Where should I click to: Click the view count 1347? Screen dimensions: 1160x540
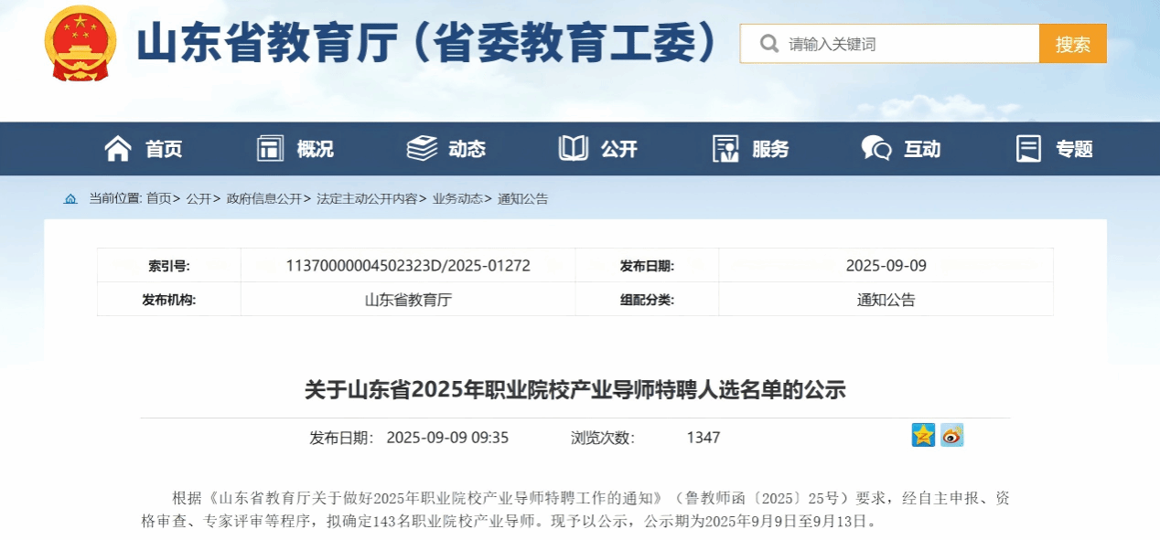(704, 438)
